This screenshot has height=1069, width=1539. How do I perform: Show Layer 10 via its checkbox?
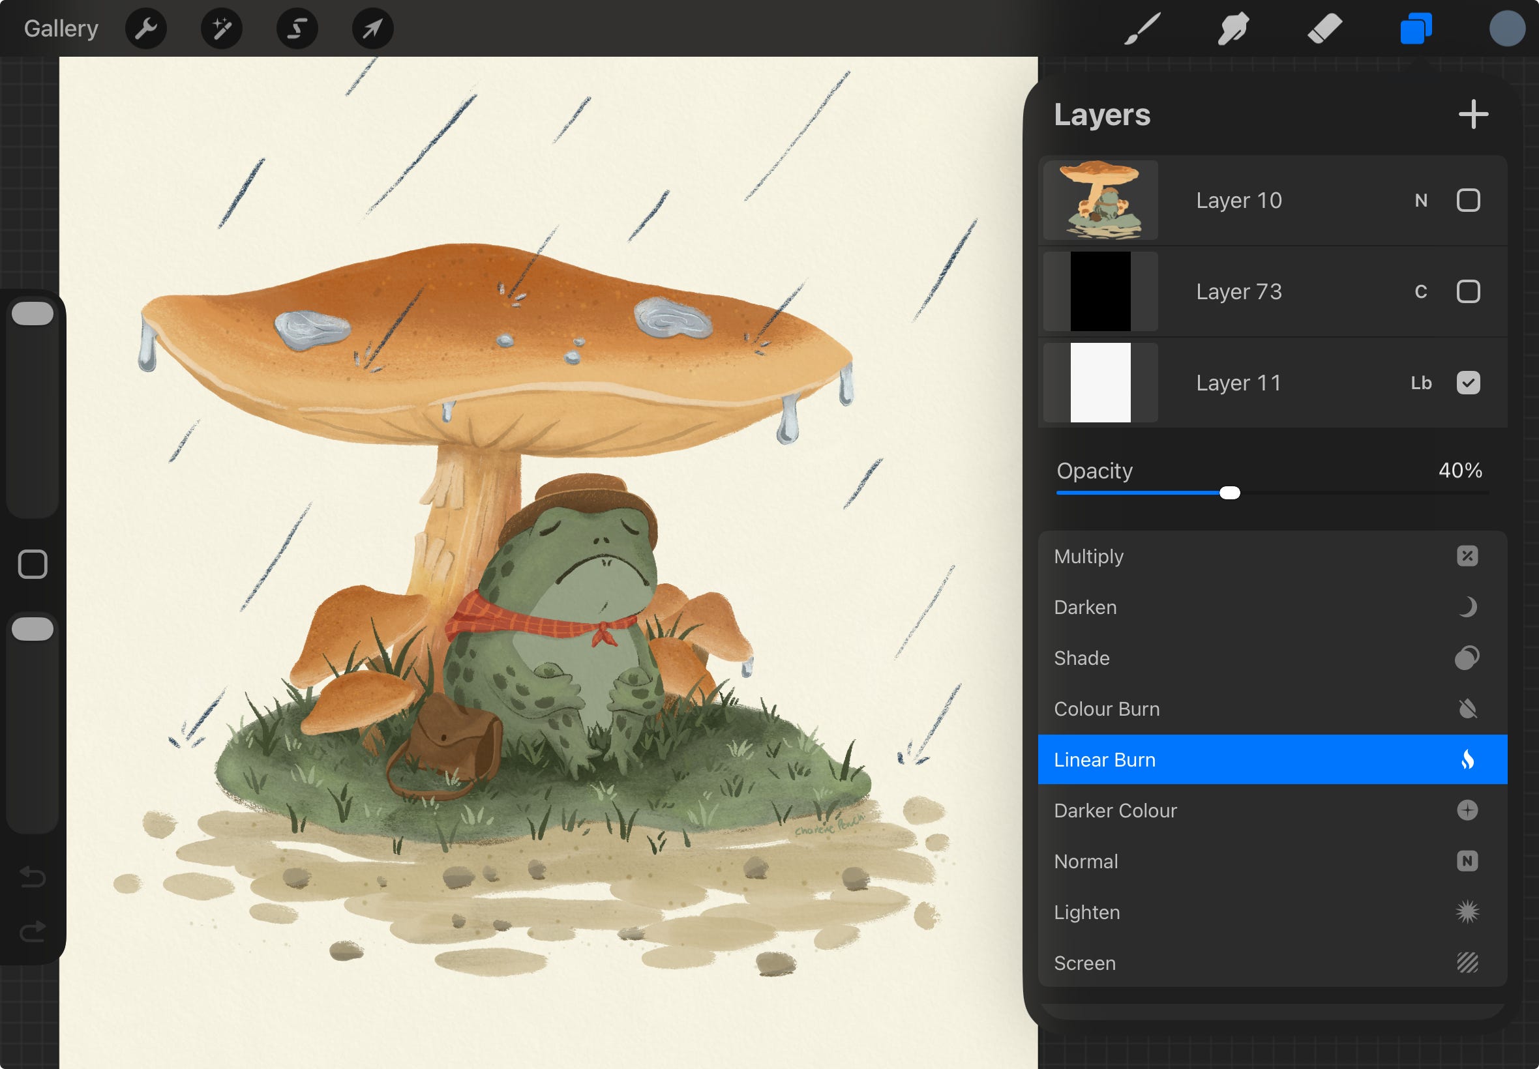coord(1468,200)
